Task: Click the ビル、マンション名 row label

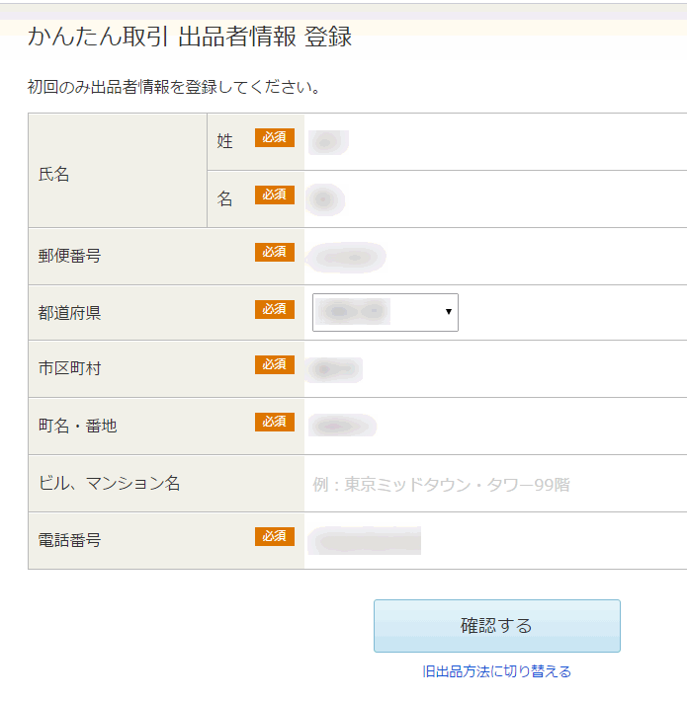Action: point(110,484)
